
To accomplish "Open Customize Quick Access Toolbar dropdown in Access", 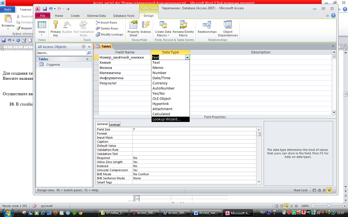I will tap(68, 9).
